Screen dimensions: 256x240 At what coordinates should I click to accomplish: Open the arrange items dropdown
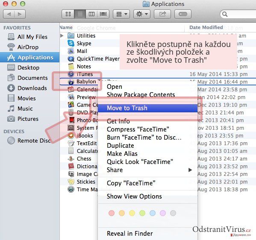121,14
